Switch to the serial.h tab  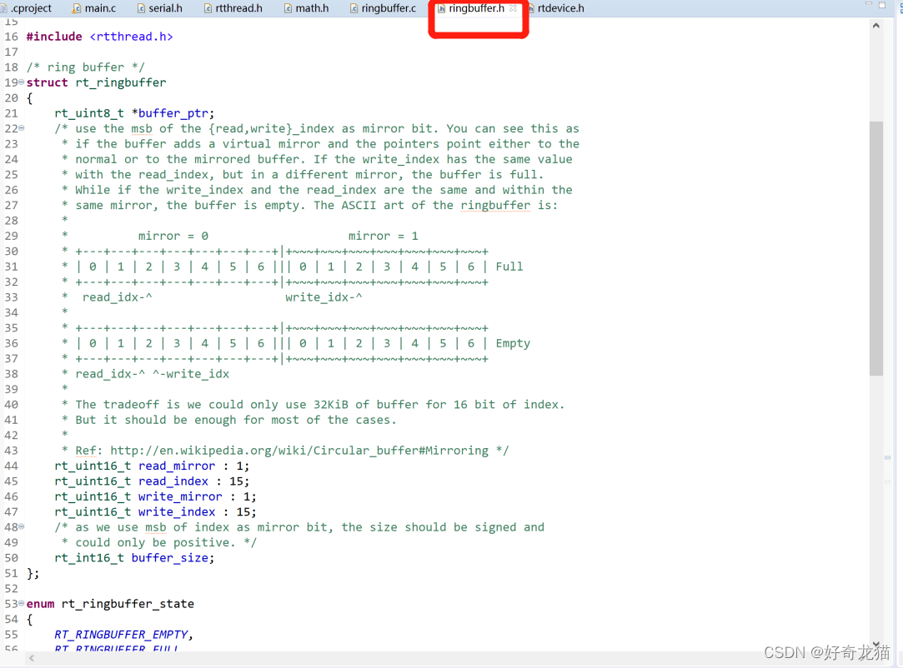159,8
